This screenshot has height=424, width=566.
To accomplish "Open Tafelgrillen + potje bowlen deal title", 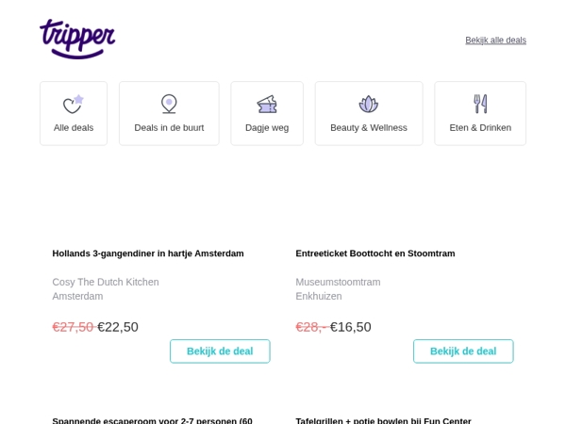I will (x=383, y=420).
